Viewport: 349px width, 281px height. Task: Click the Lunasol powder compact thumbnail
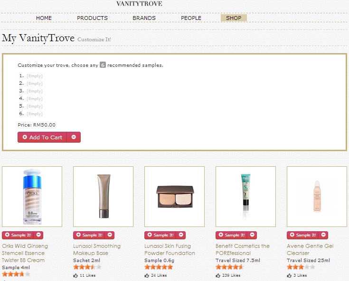[x=174, y=196]
